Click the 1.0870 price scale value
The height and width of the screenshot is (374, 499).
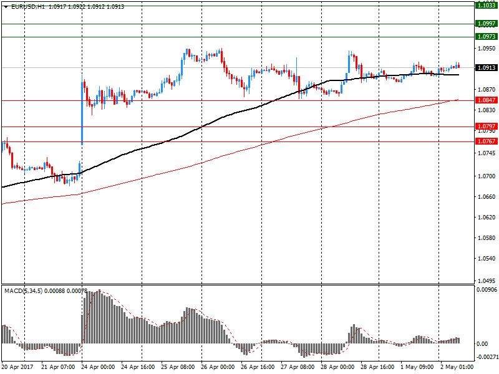pos(487,90)
